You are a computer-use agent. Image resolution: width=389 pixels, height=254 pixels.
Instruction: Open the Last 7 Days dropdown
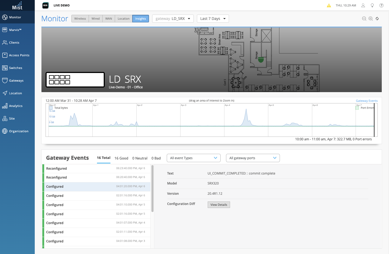pos(213,19)
